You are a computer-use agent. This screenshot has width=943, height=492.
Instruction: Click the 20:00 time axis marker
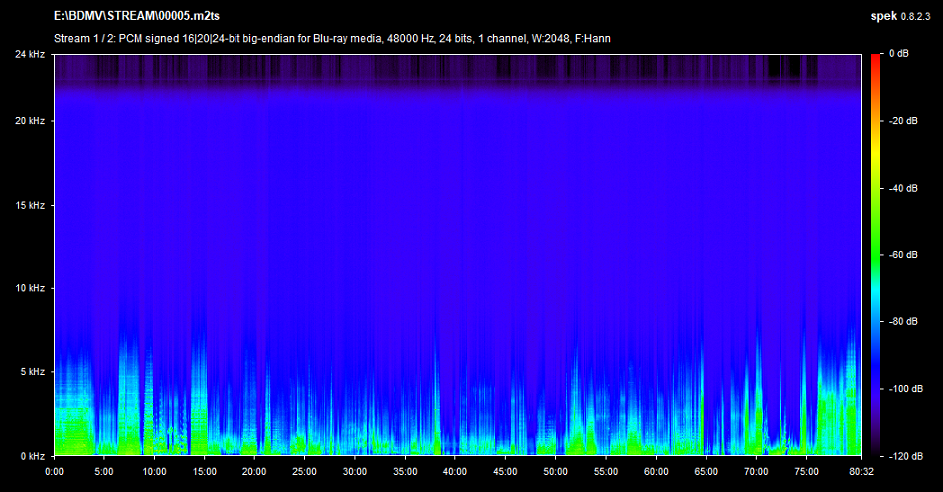pos(255,472)
